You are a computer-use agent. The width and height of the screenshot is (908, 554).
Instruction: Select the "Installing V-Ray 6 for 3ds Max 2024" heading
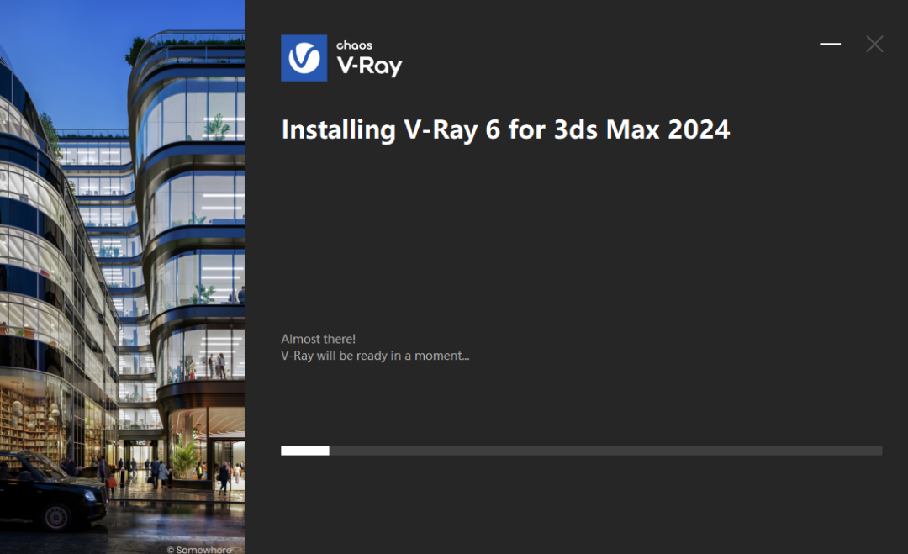pos(505,130)
